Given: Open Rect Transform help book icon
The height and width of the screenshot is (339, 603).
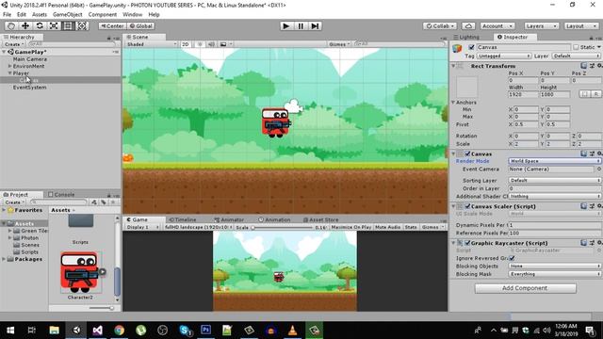Looking at the screenshot, I should (x=584, y=66).
